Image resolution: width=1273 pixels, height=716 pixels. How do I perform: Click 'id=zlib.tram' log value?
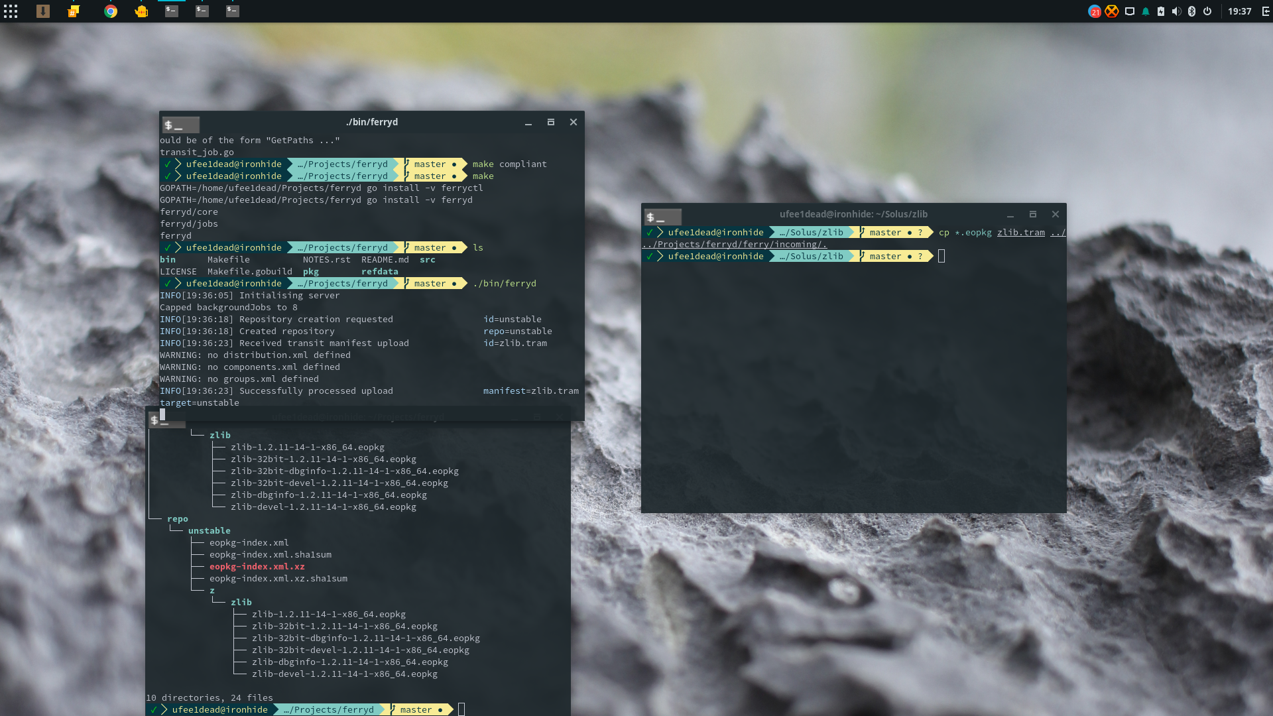point(515,343)
